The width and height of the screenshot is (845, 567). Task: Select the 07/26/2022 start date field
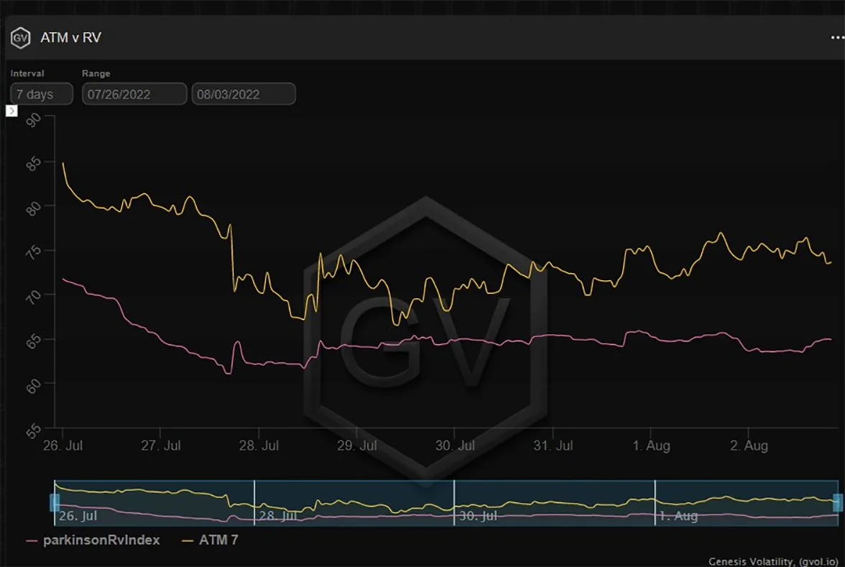click(x=134, y=93)
